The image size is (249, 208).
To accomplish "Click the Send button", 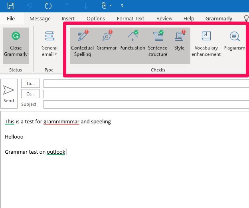I will [x=9, y=93].
